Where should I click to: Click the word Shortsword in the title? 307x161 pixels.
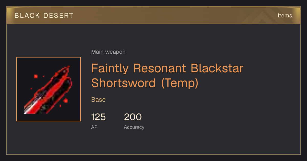point(124,83)
